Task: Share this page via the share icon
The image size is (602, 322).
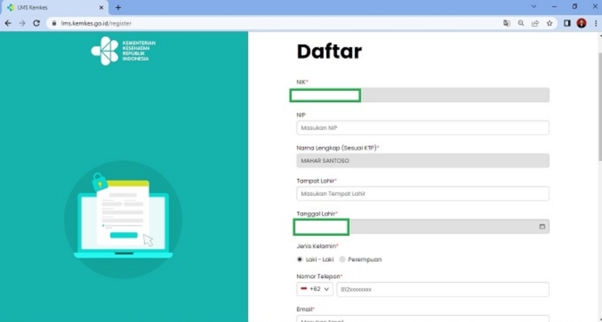Action: coord(535,24)
